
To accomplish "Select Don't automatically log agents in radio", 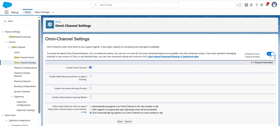I will tap(91, 113).
